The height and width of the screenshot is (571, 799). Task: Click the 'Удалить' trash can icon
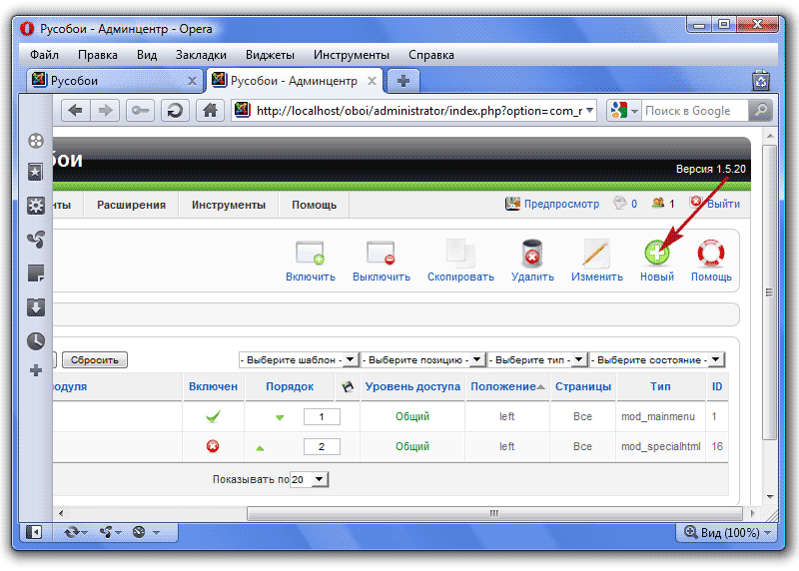[532, 254]
